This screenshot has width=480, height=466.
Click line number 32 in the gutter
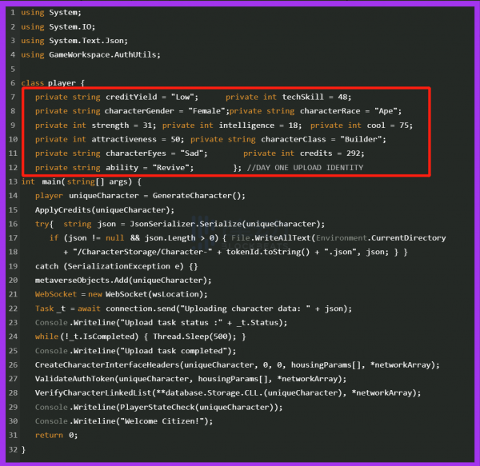click(14, 449)
